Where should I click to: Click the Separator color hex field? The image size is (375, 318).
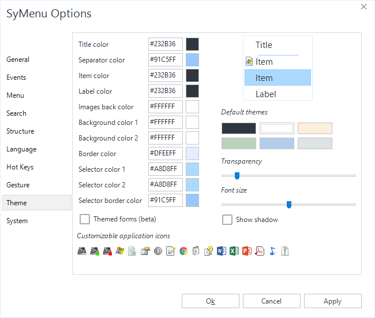(166, 60)
